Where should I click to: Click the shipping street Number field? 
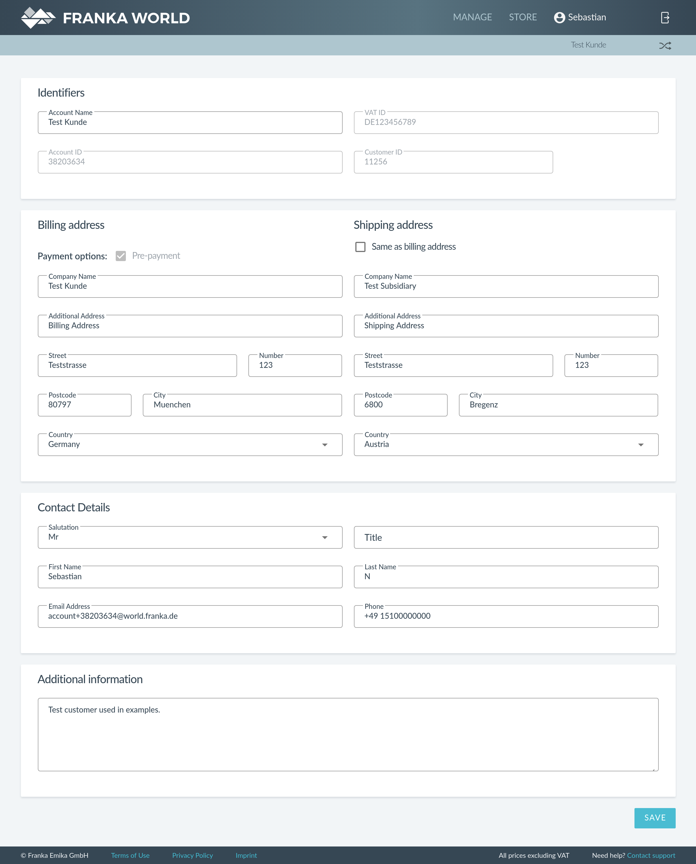611,366
